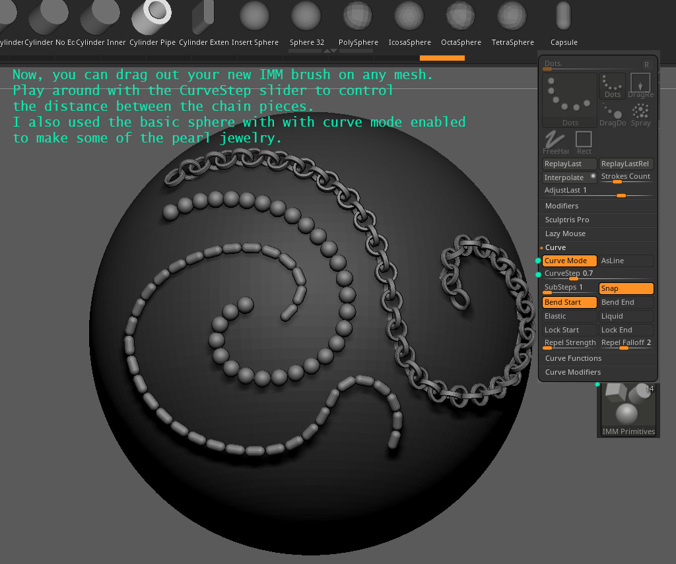Select the FreeHand stroke type

555,141
